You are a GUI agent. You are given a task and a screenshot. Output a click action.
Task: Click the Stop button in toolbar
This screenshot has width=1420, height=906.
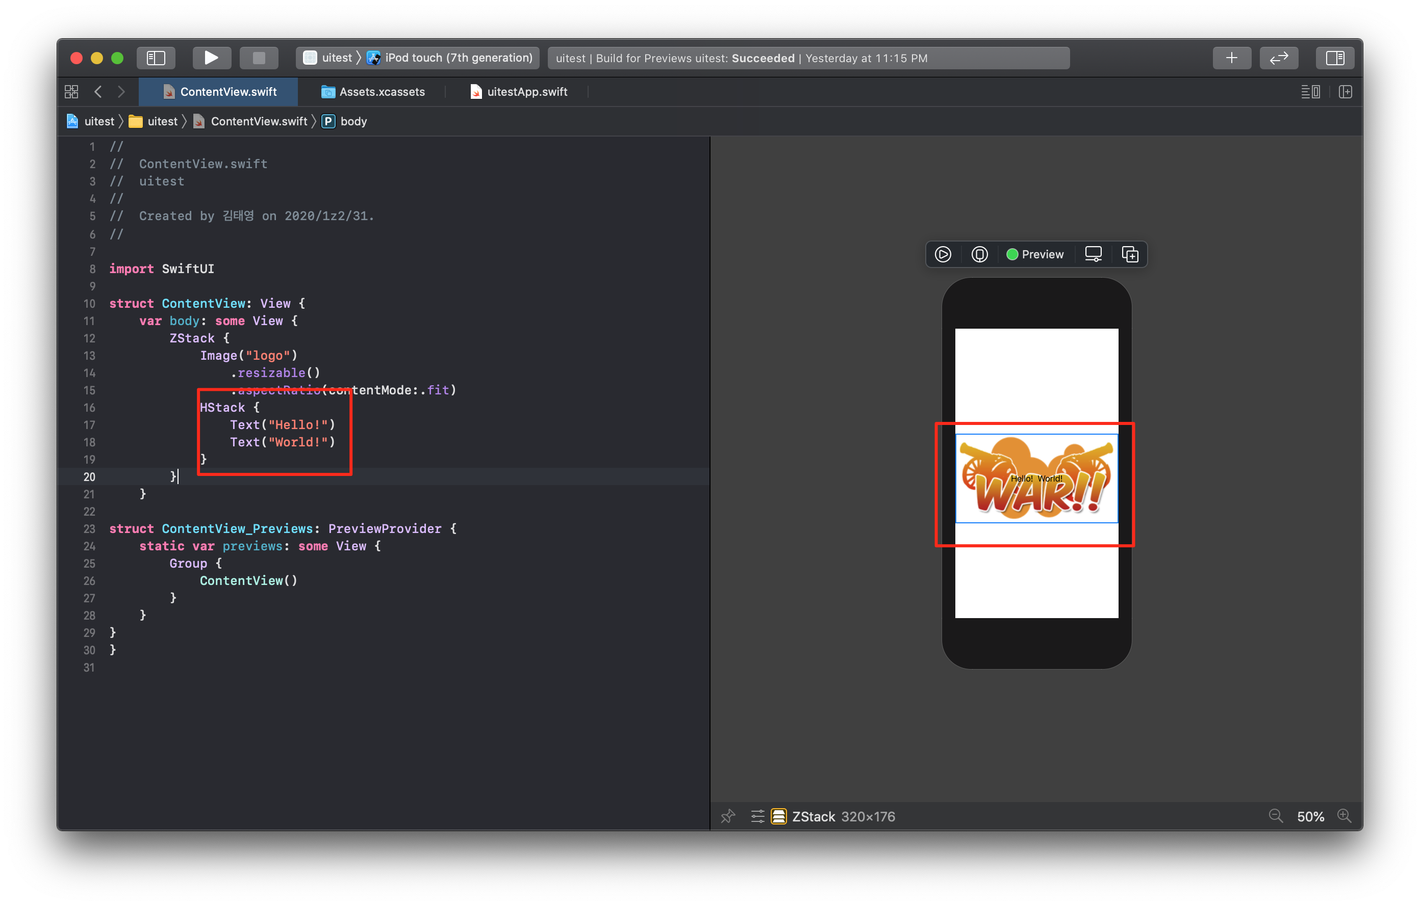tap(258, 58)
